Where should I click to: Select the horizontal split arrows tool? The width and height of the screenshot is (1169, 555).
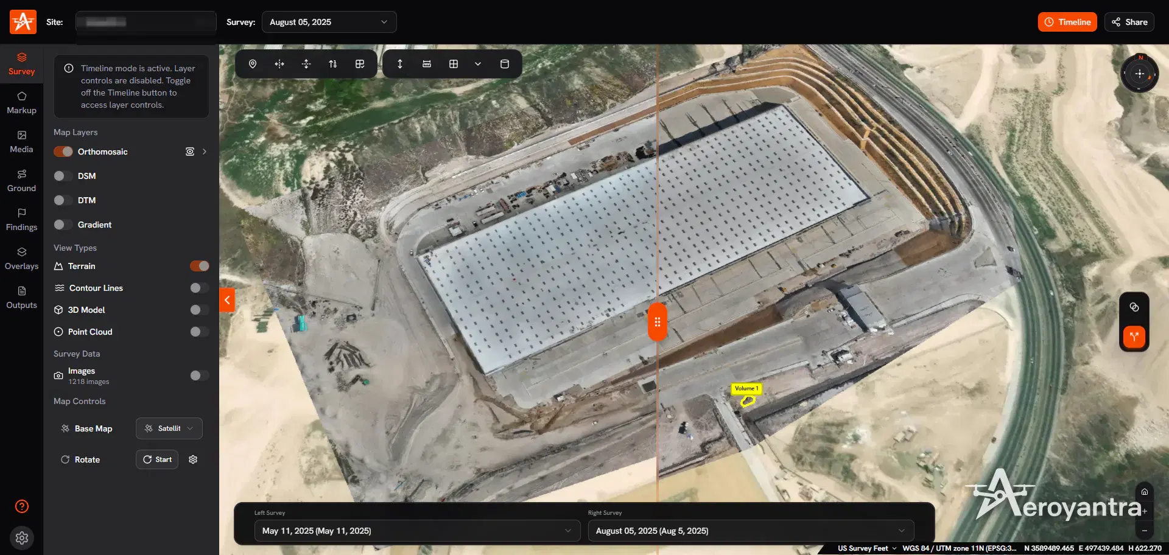[279, 64]
